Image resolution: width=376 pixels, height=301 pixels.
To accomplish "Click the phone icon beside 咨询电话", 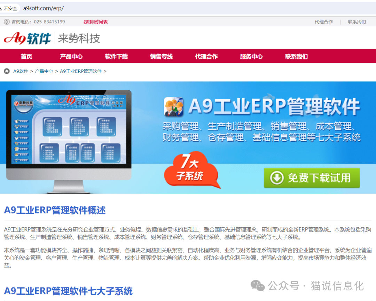I will coord(7,22).
